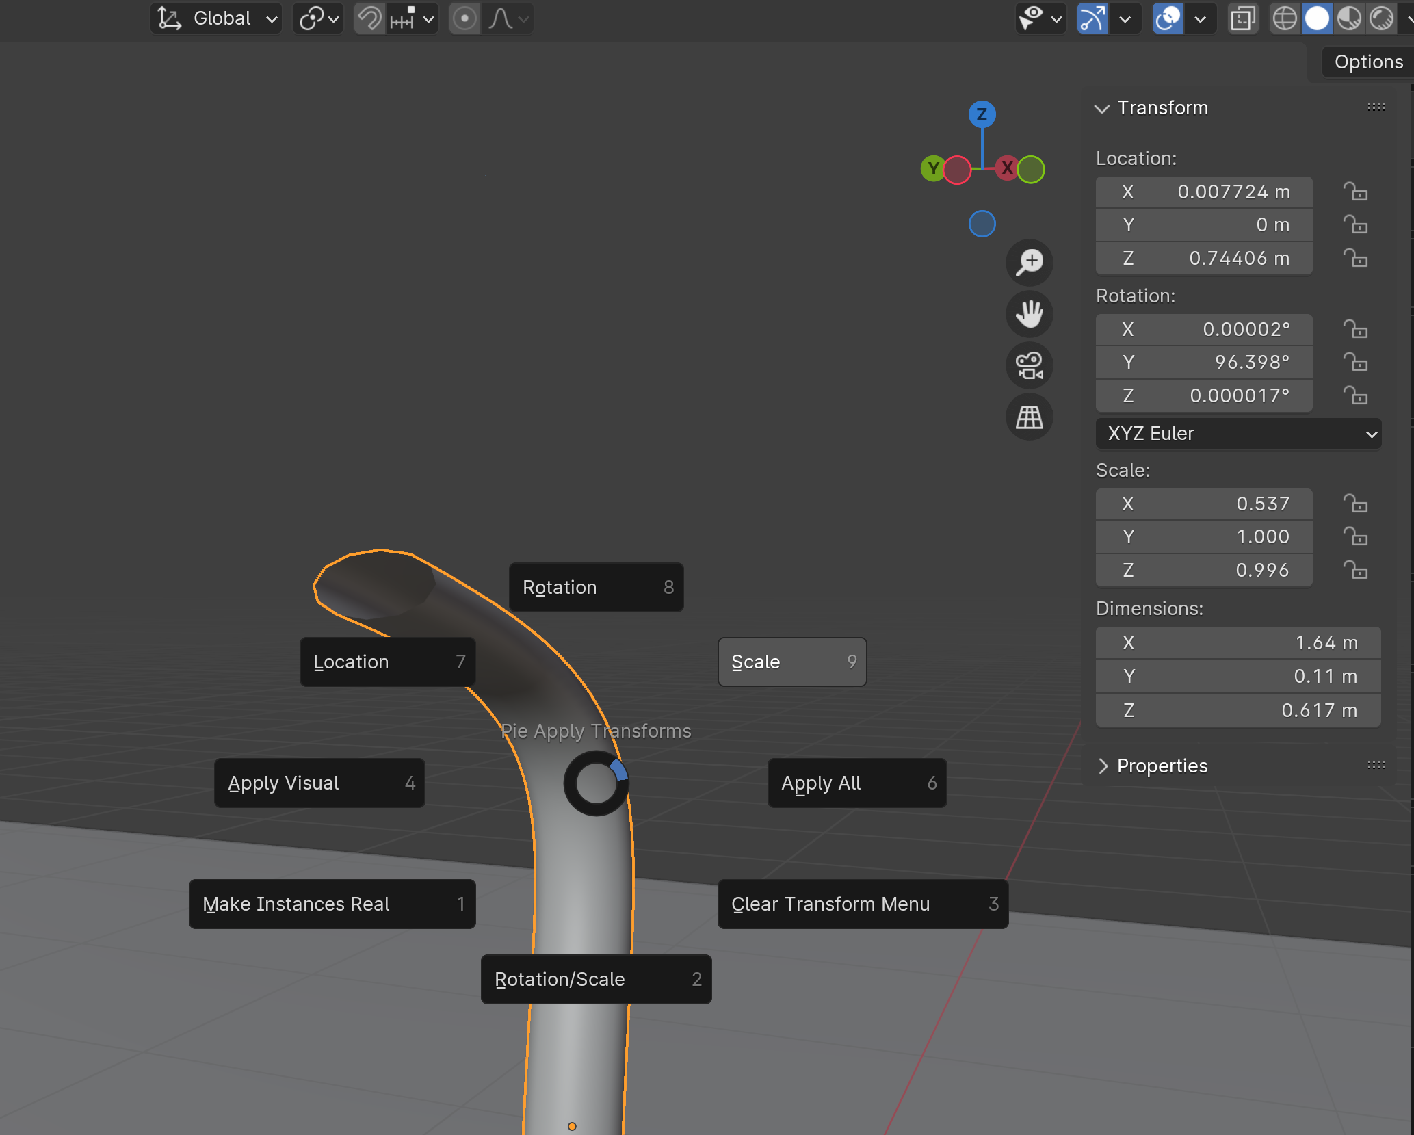Open the Global transform orientation dropdown
1414x1135 pixels.
(216, 18)
